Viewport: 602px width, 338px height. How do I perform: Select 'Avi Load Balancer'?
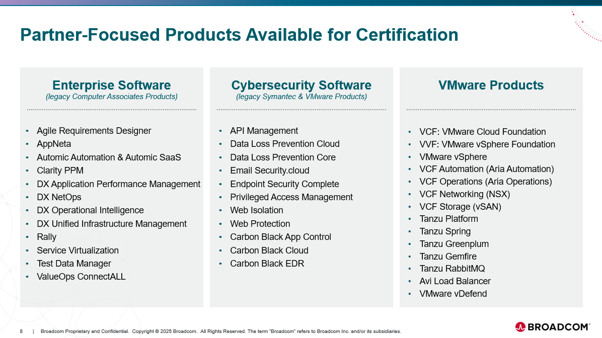455,281
